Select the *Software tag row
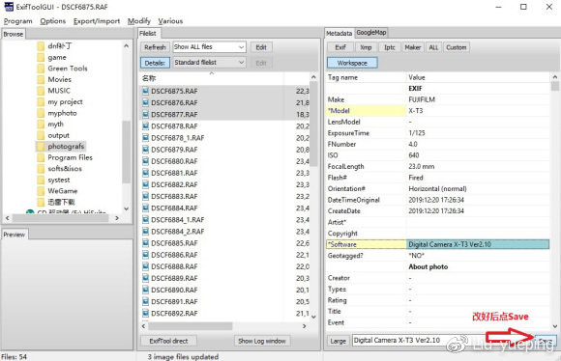The image size is (561, 361). [x=437, y=244]
